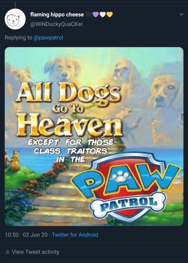Open the @WINDuckyQuaCKer handle

(x=56, y=24)
